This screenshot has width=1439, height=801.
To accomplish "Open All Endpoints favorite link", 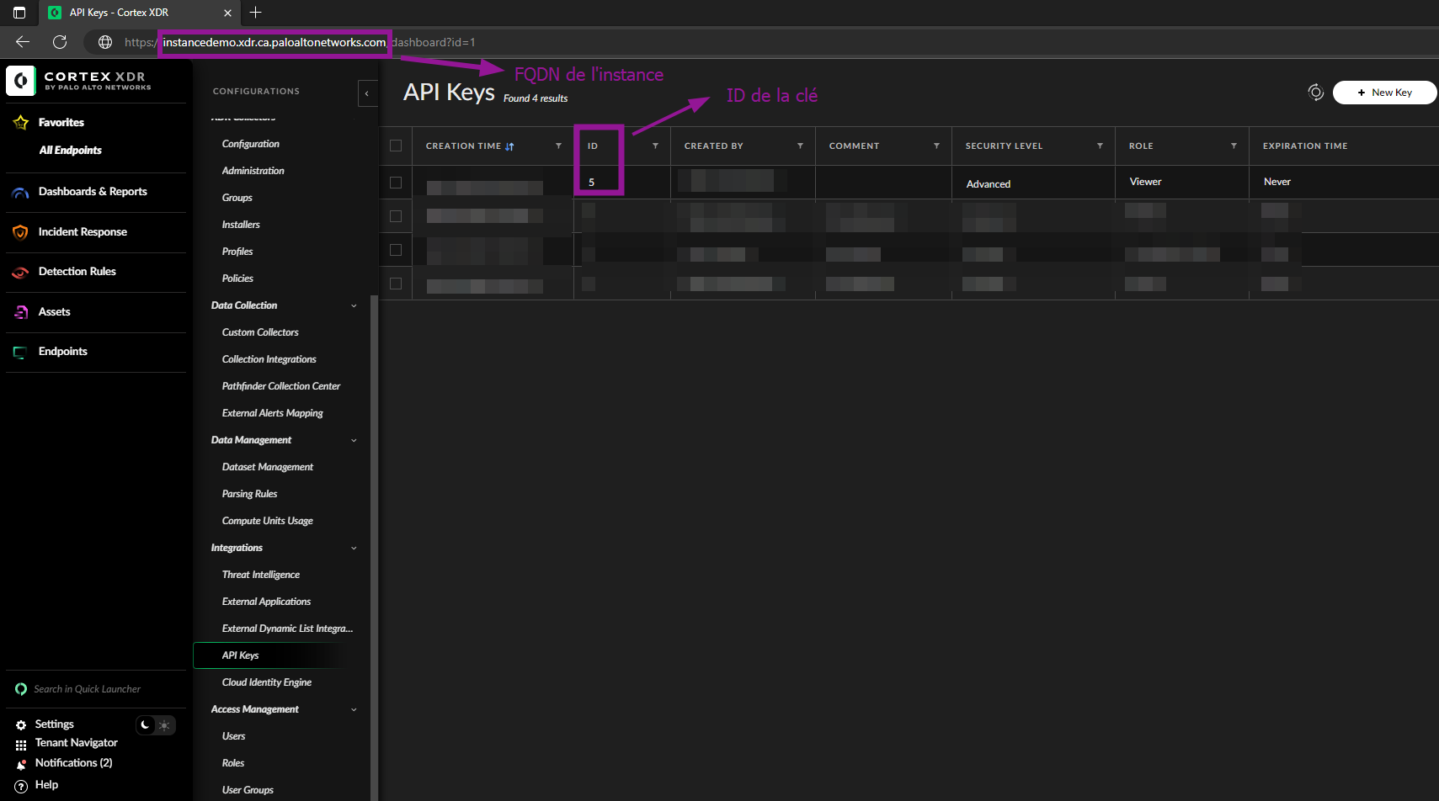I will coord(71,151).
